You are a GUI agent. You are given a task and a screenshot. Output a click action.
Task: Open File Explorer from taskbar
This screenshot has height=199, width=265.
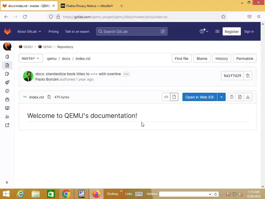(x=36, y=194)
